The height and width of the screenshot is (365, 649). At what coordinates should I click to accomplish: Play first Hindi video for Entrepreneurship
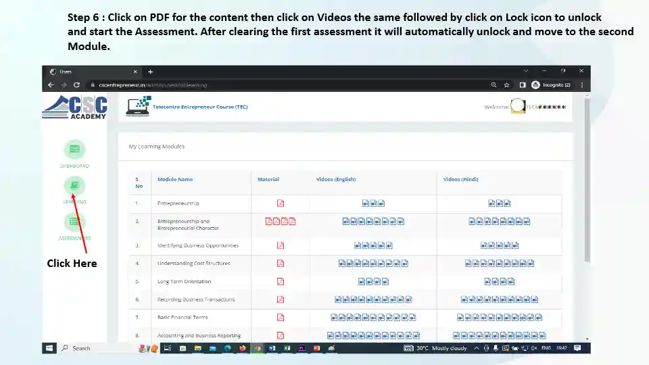491,203
